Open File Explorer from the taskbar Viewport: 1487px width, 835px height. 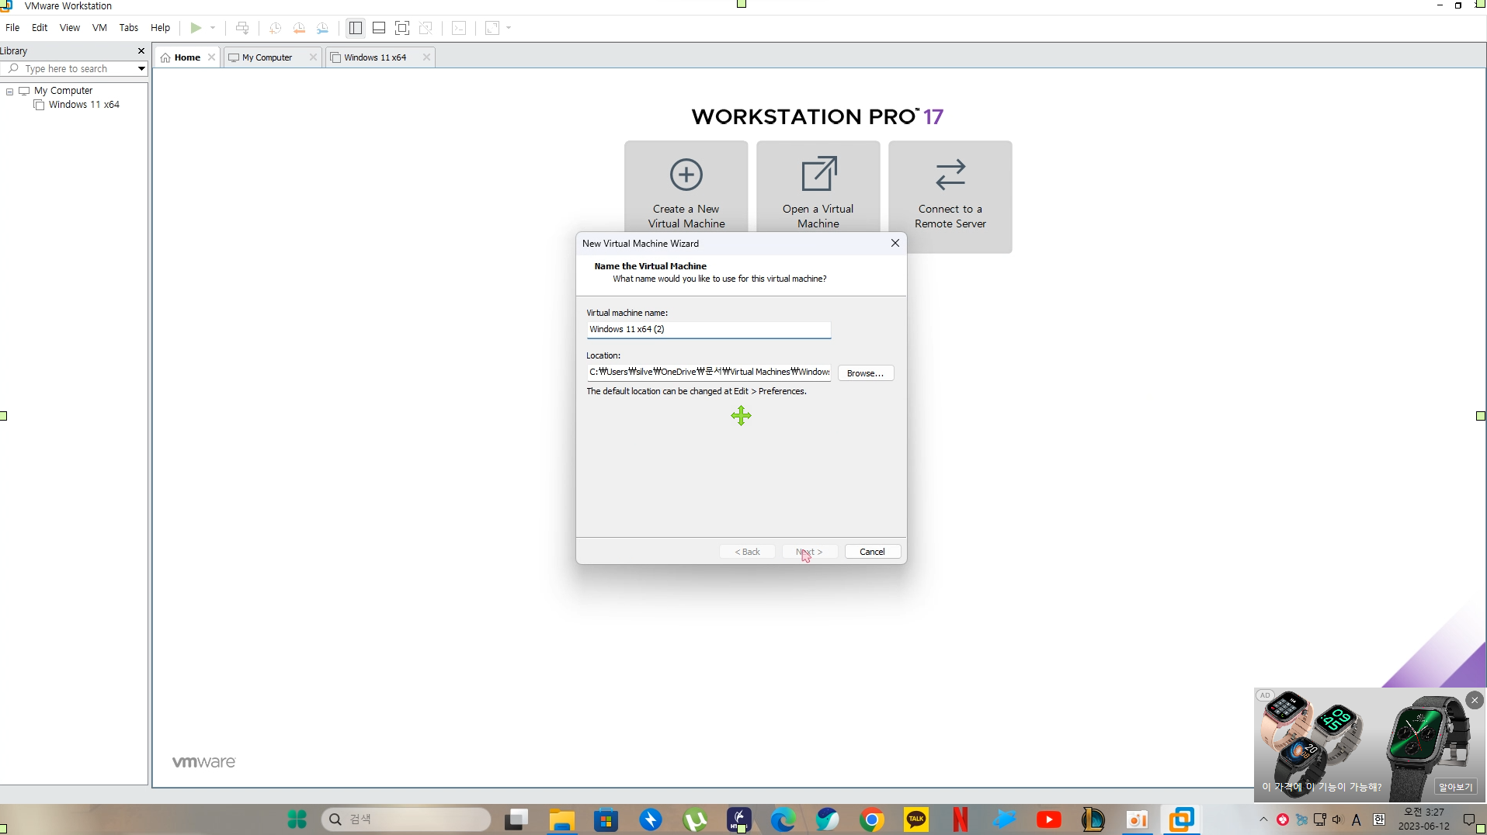(561, 819)
